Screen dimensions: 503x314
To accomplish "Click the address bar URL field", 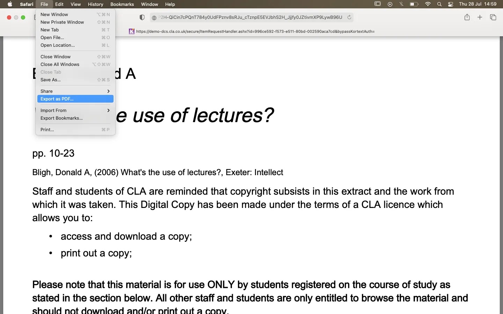I will pos(251,17).
